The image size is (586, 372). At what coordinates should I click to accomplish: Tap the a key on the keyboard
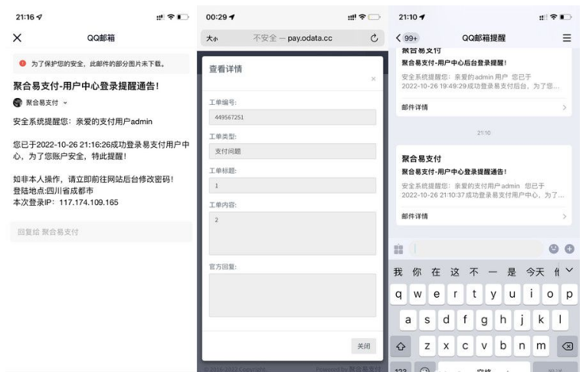point(408,320)
